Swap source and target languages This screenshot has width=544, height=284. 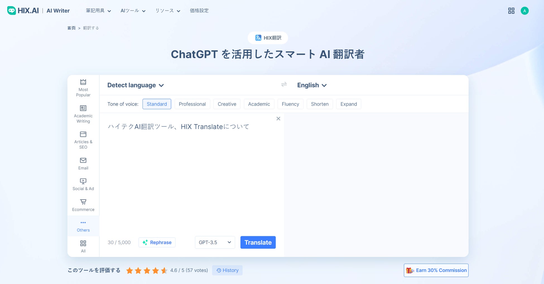click(284, 84)
